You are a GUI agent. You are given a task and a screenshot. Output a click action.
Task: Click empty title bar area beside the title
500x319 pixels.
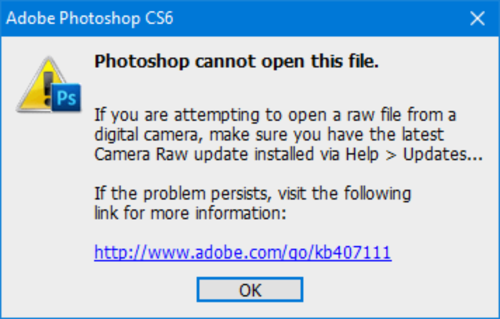pyautogui.click(x=312, y=19)
